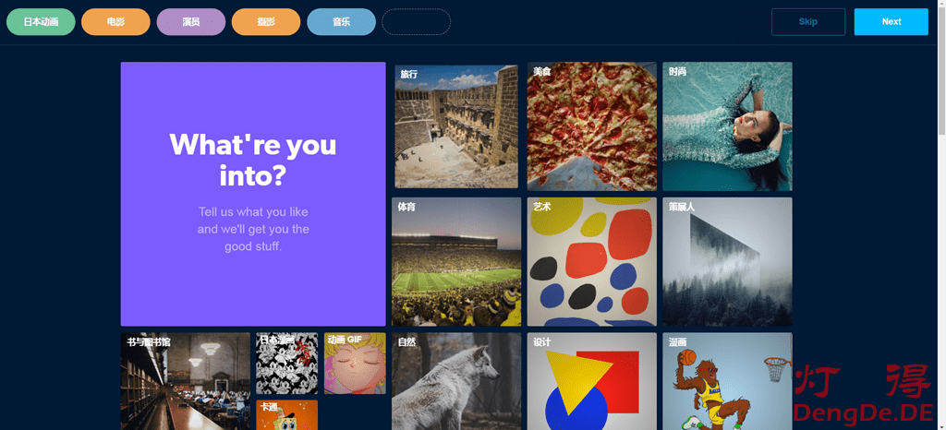Click the 音乐 topic pill
This screenshot has height=430, width=946.
341,21
